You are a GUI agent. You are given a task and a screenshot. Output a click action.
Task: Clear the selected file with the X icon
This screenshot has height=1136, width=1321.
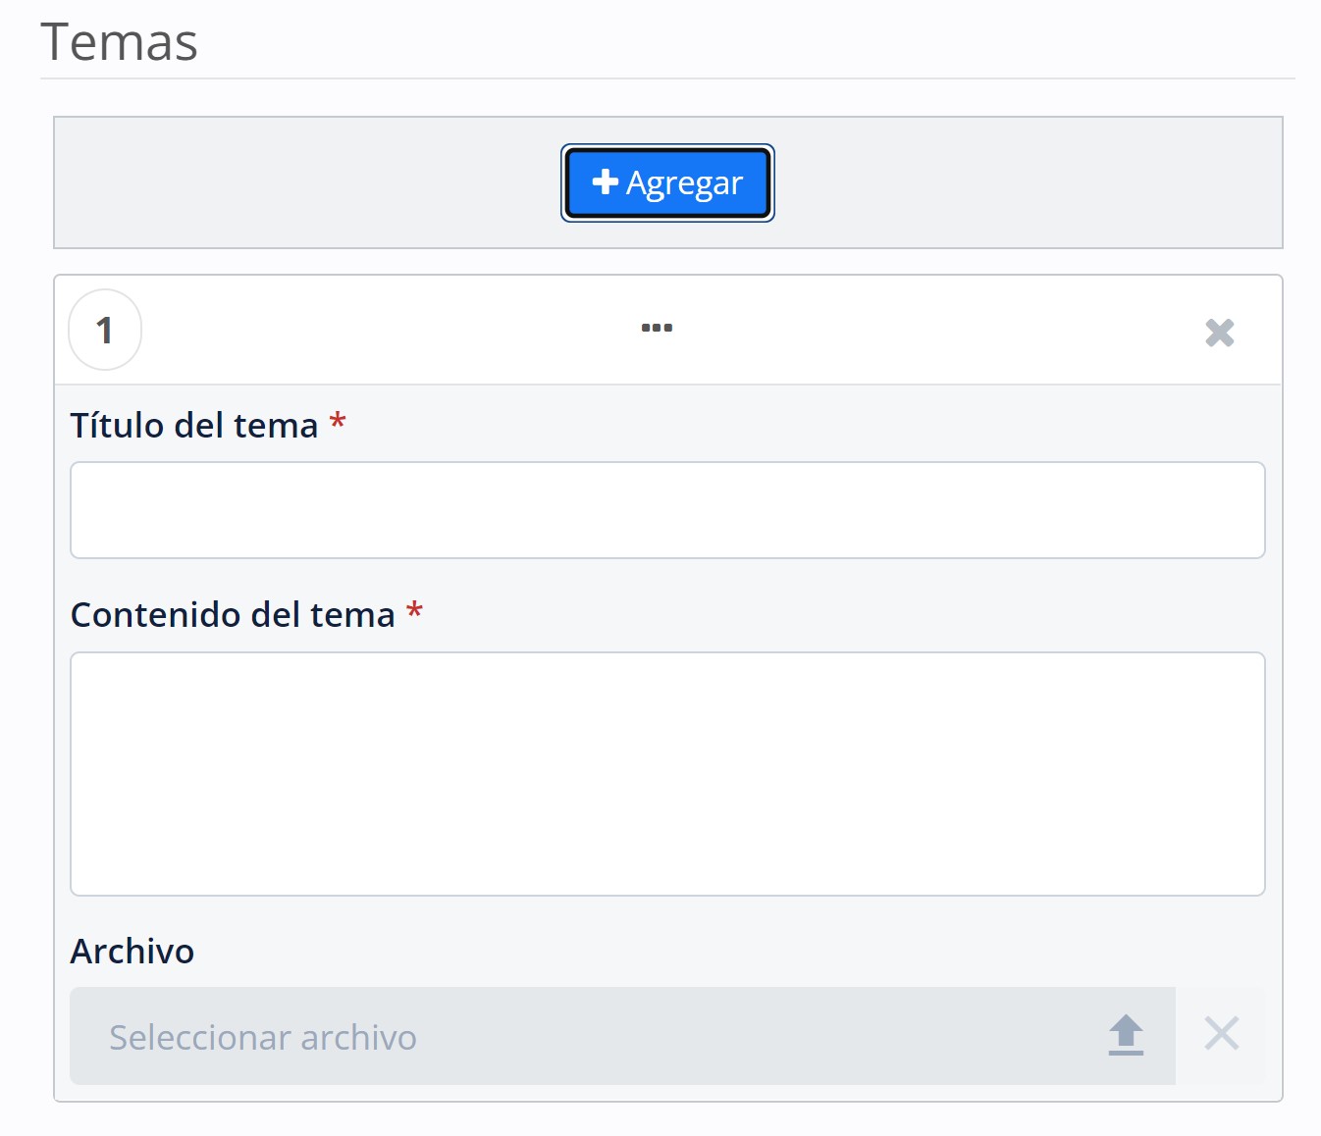tap(1221, 1034)
